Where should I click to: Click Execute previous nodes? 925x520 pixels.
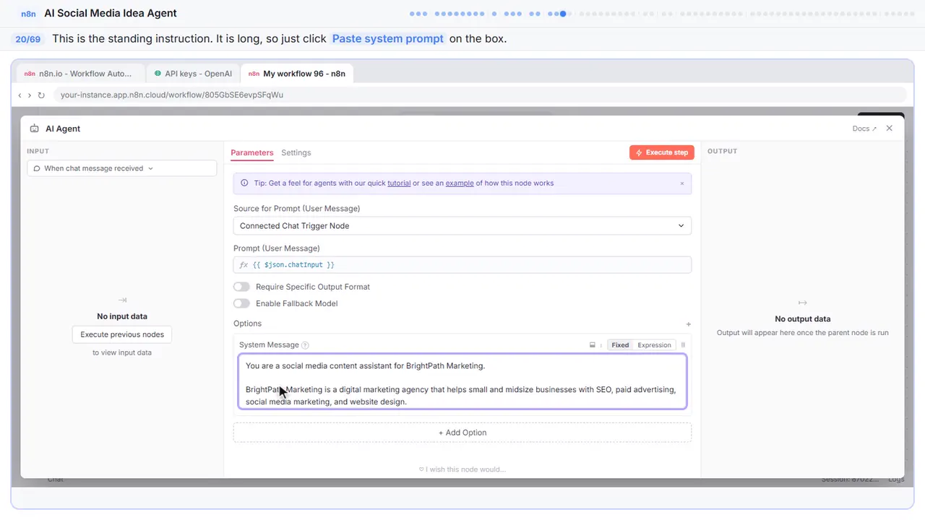[122, 334]
